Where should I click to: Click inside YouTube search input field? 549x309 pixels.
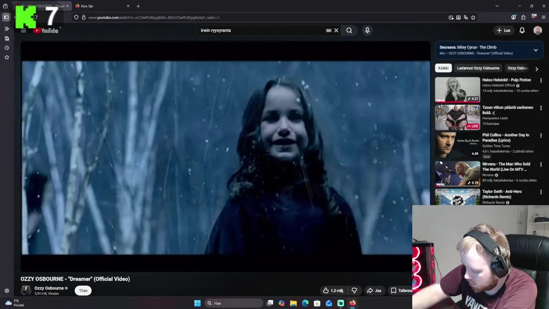(262, 30)
